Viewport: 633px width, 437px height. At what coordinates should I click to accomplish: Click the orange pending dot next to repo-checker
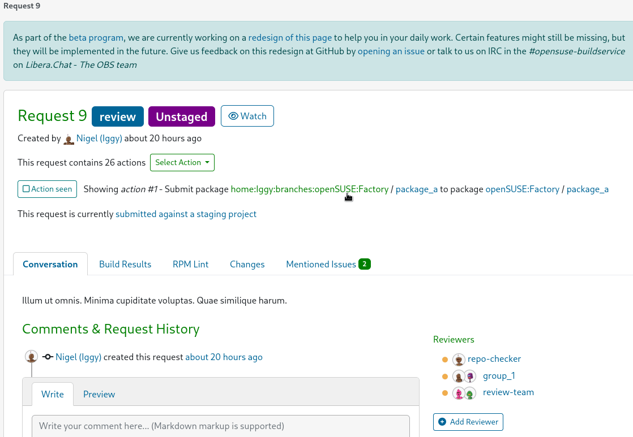coord(444,360)
